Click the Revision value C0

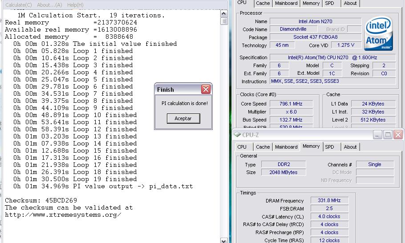[384, 73]
